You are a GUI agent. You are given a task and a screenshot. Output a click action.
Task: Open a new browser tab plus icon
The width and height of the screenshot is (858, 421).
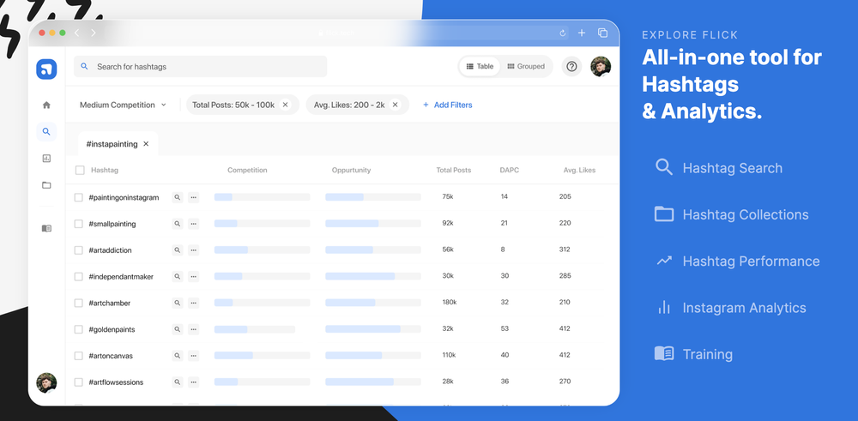click(582, 33)
